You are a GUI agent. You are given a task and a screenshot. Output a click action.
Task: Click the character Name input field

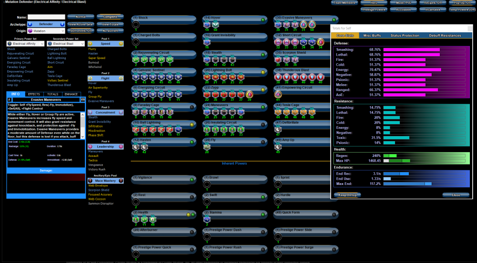click(x=46, y=17)
